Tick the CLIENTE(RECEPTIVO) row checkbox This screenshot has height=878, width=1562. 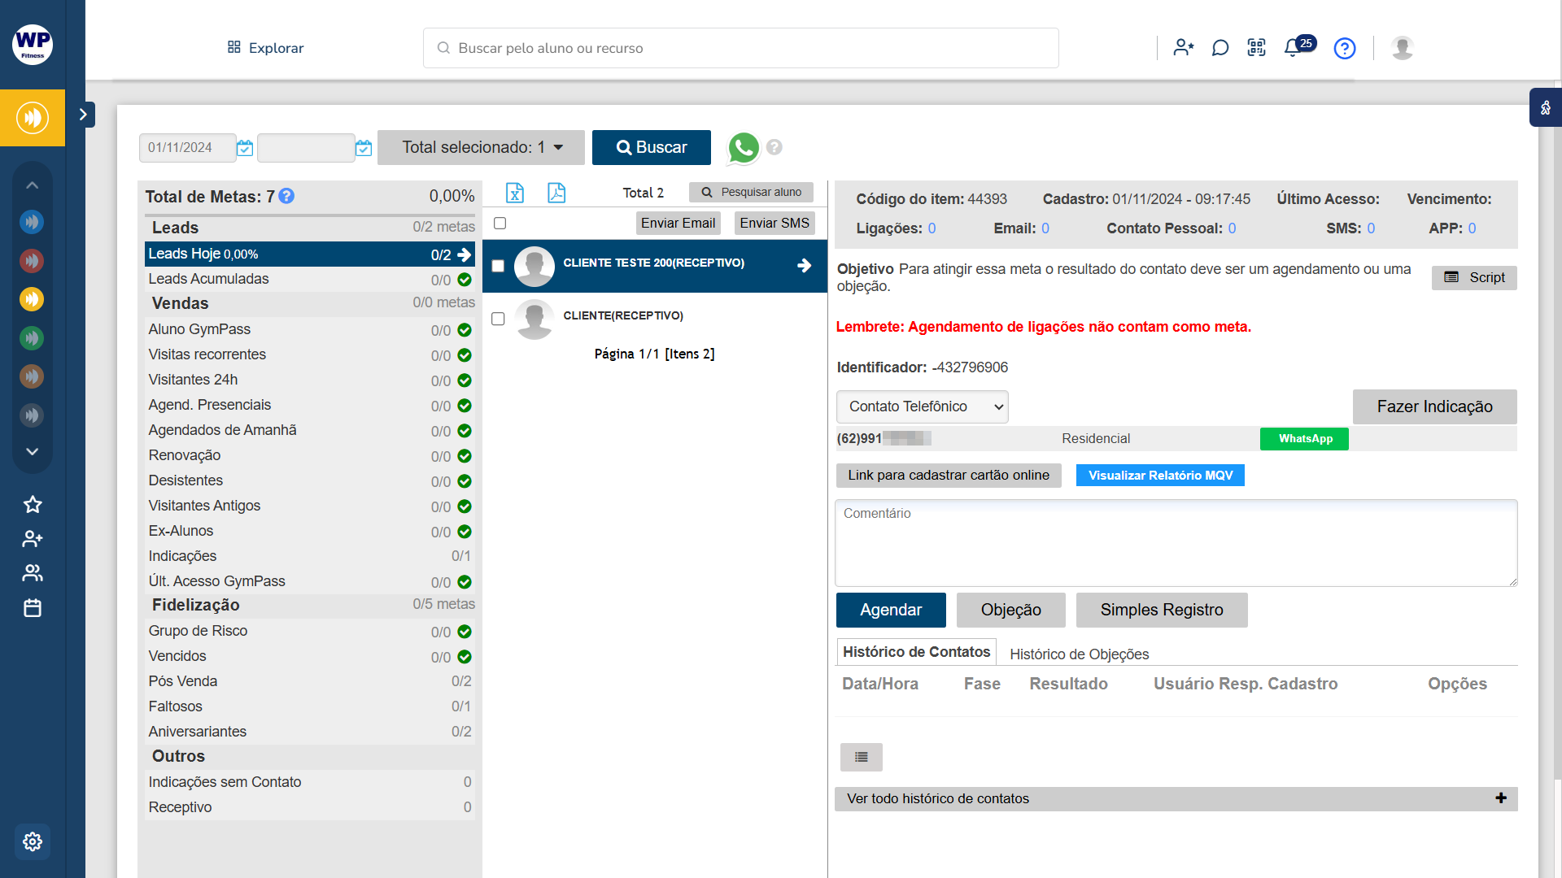498,319
